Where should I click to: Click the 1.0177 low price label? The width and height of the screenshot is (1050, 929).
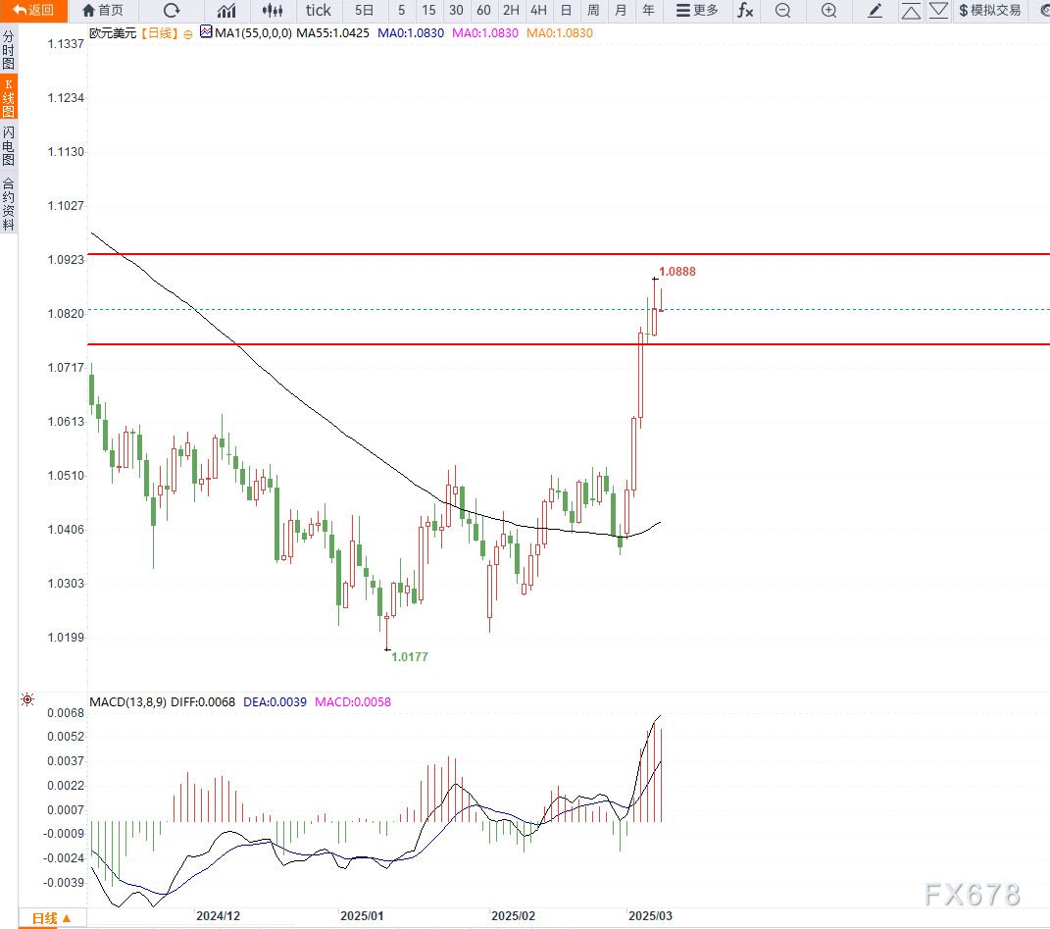(x=409, y=657)
